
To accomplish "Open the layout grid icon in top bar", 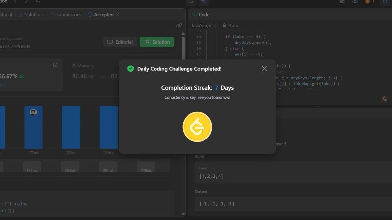I will coord(342,2).
